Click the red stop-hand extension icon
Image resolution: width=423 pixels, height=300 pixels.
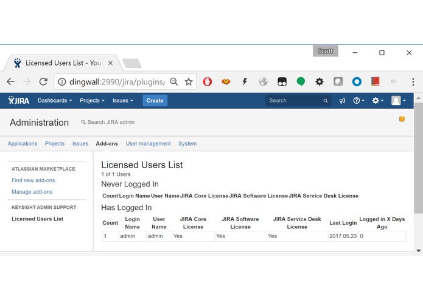click(207, 81)
